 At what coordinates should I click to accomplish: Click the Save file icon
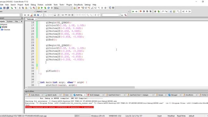tap(4, 8)
